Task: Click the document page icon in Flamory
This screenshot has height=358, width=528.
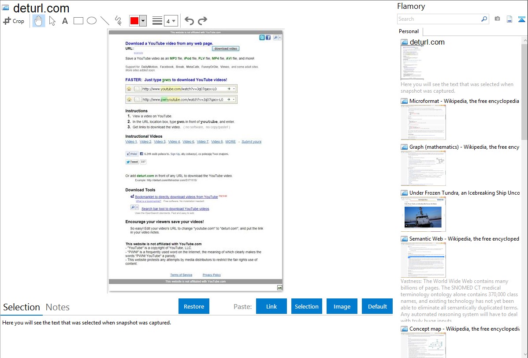Action: (509, 19)
